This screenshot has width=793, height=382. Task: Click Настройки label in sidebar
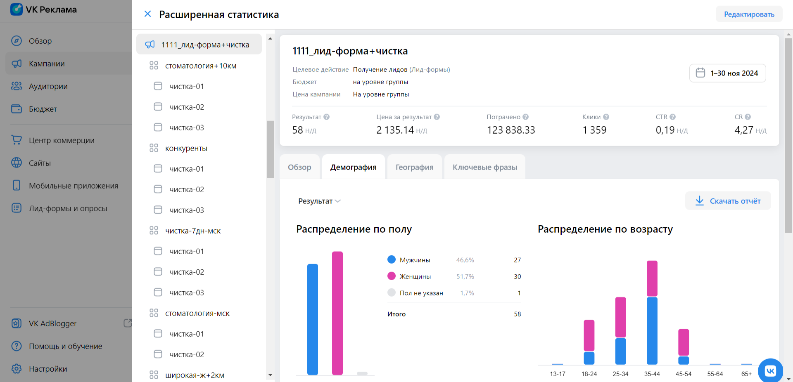coord(48,369)
